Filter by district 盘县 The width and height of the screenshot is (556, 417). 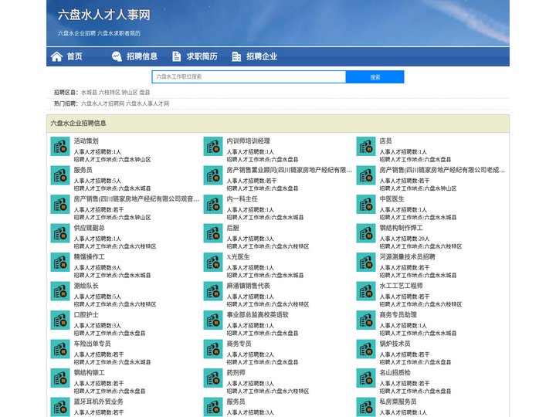(144, 92)
